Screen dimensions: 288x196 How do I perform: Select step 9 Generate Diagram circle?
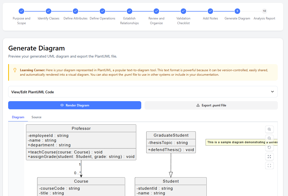tap(237, 11)
